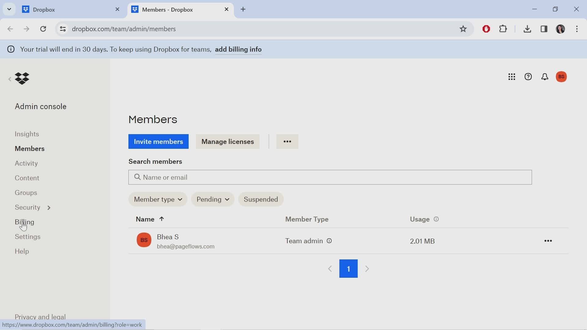Open actions menu for Bhea S
Screen dimensions: 587x330
tap(548, 241)
